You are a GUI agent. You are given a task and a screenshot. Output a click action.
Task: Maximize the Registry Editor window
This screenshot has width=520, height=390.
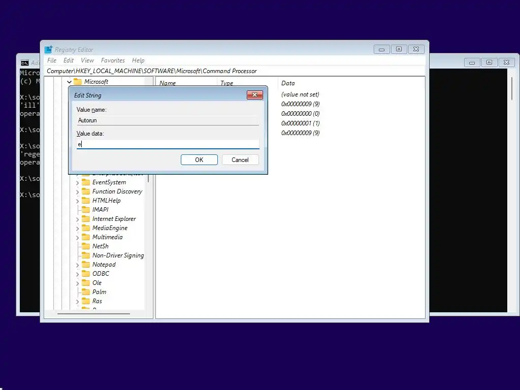399,49
